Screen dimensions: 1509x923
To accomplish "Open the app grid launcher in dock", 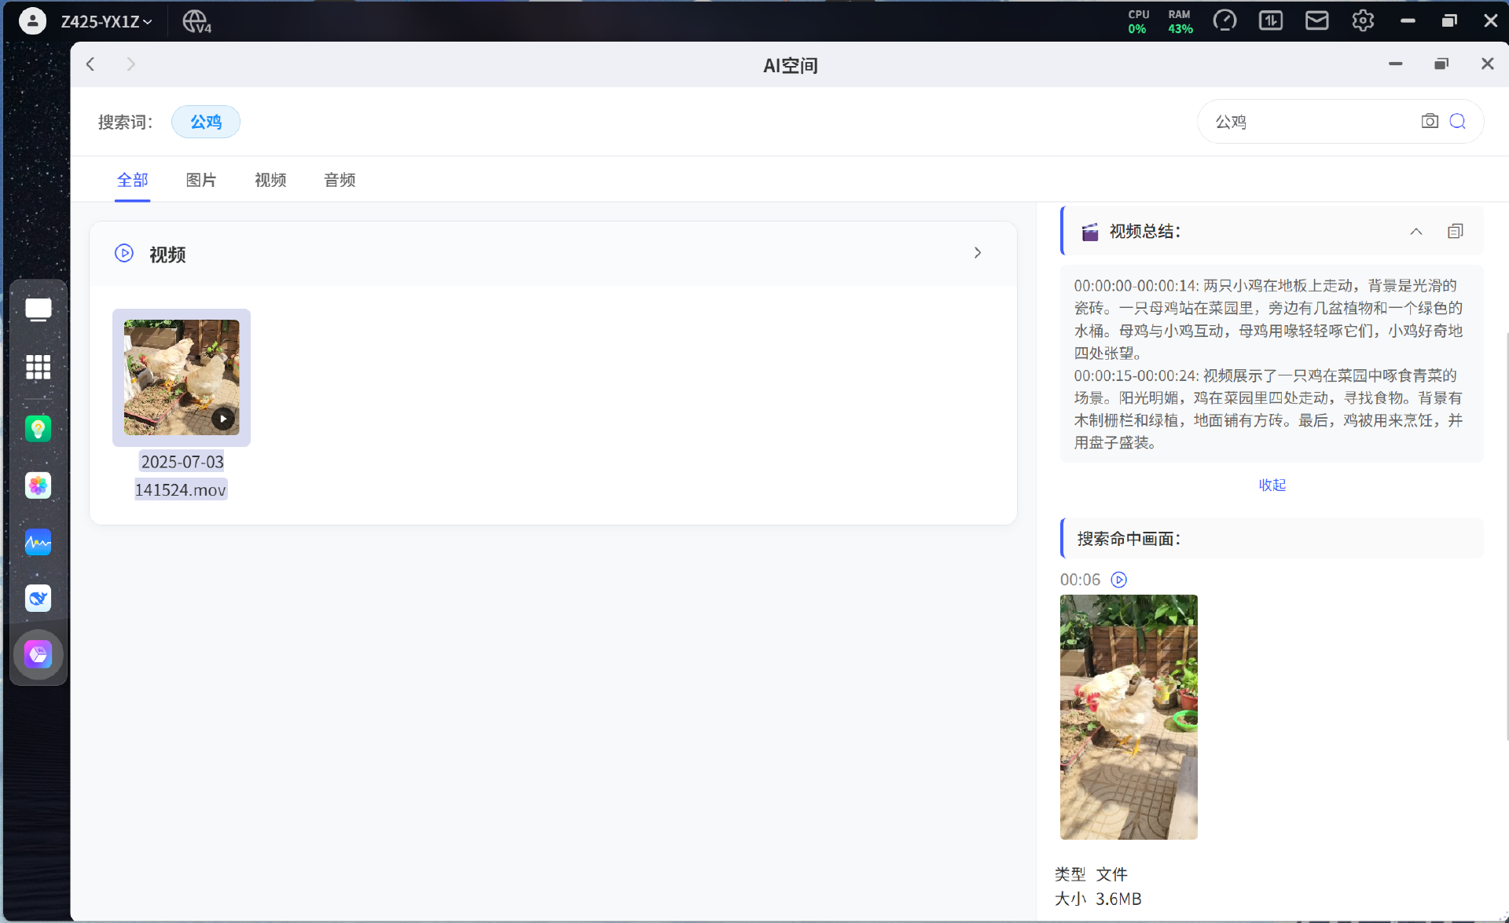I will pos(38,367).
